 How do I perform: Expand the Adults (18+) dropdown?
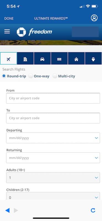tap(53, 178)
